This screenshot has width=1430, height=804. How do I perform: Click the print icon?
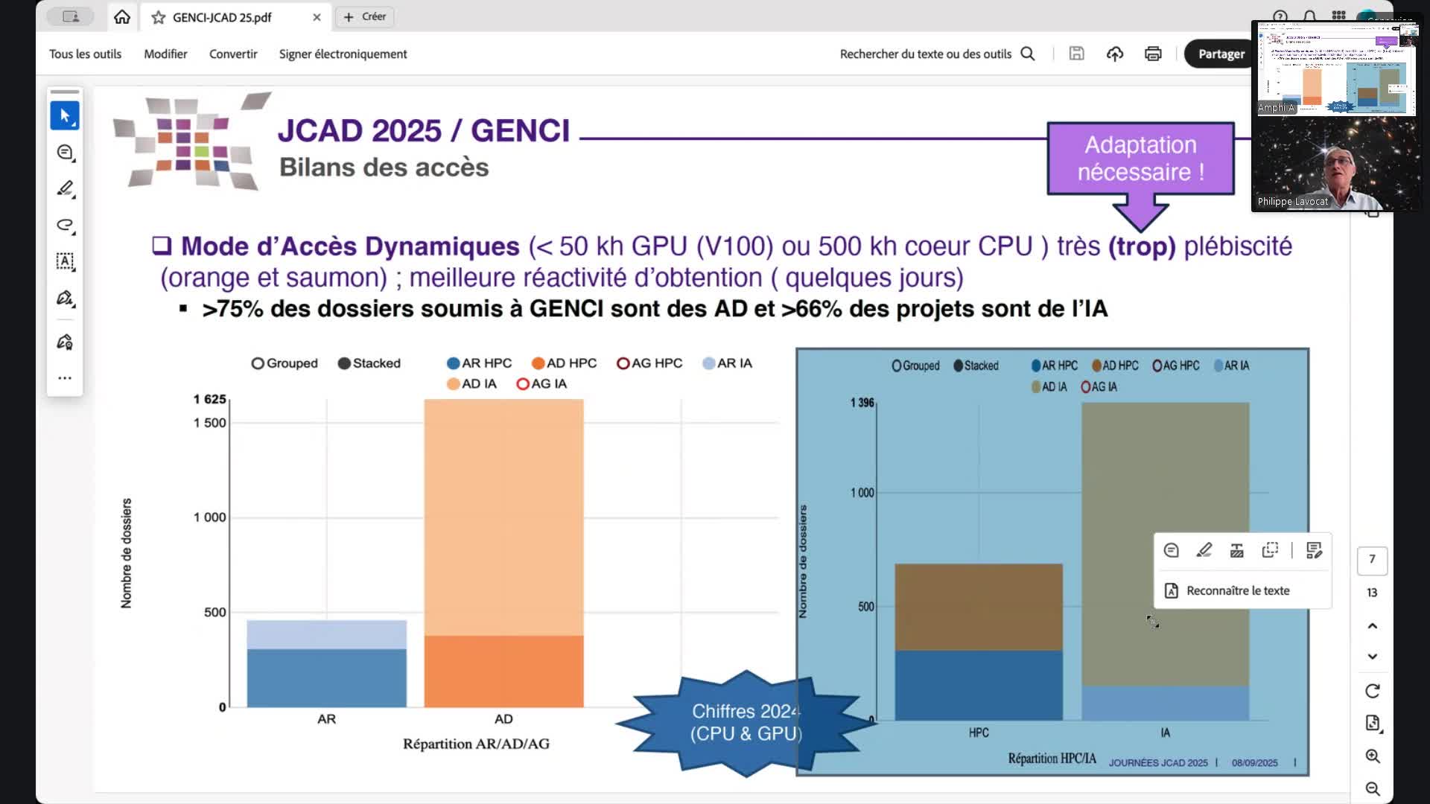[x=1153, y=54]
